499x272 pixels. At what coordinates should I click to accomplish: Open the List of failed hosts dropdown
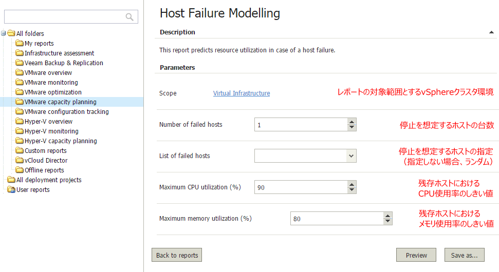(x=351, y=156)
